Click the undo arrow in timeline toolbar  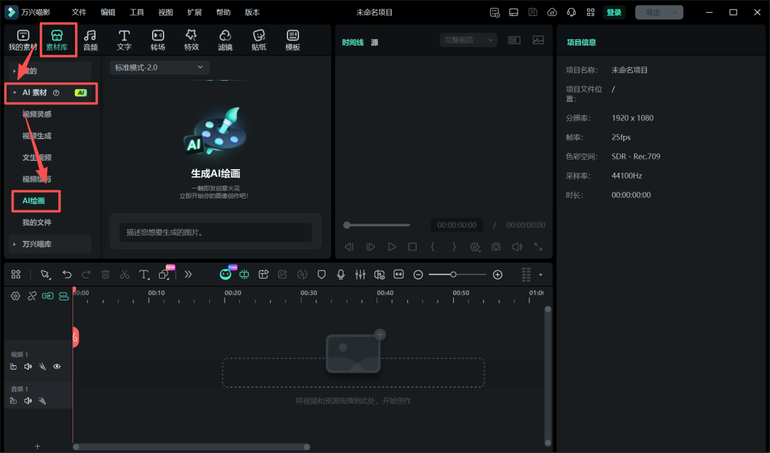click(67, 274)
